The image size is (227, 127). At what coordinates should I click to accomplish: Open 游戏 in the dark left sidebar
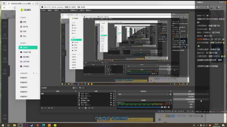click(x=5, y=48)
